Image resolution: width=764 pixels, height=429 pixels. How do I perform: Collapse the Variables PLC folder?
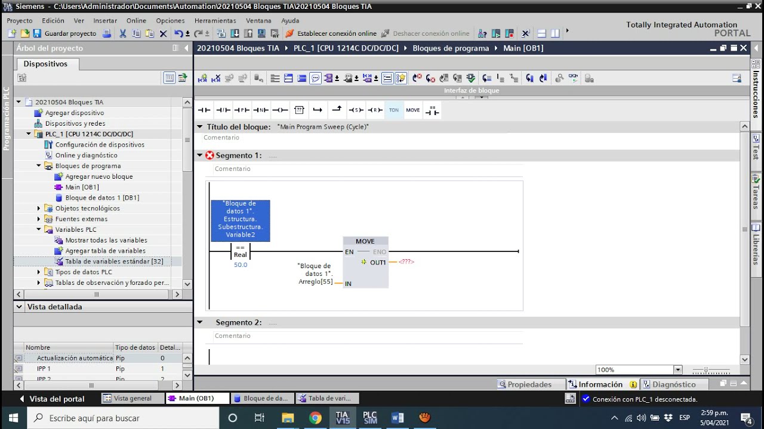coord(39,229)
